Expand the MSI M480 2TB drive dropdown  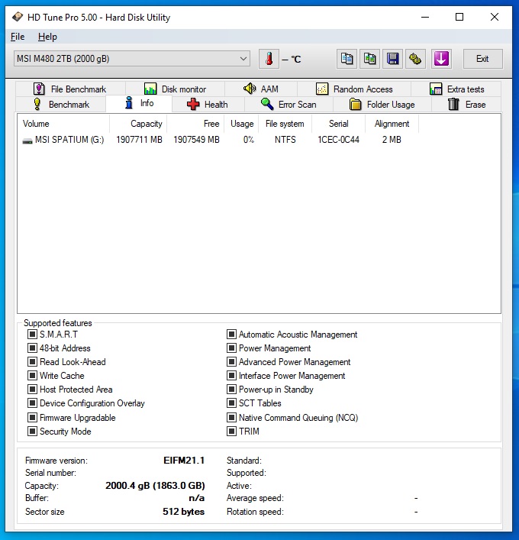[243, 59]
